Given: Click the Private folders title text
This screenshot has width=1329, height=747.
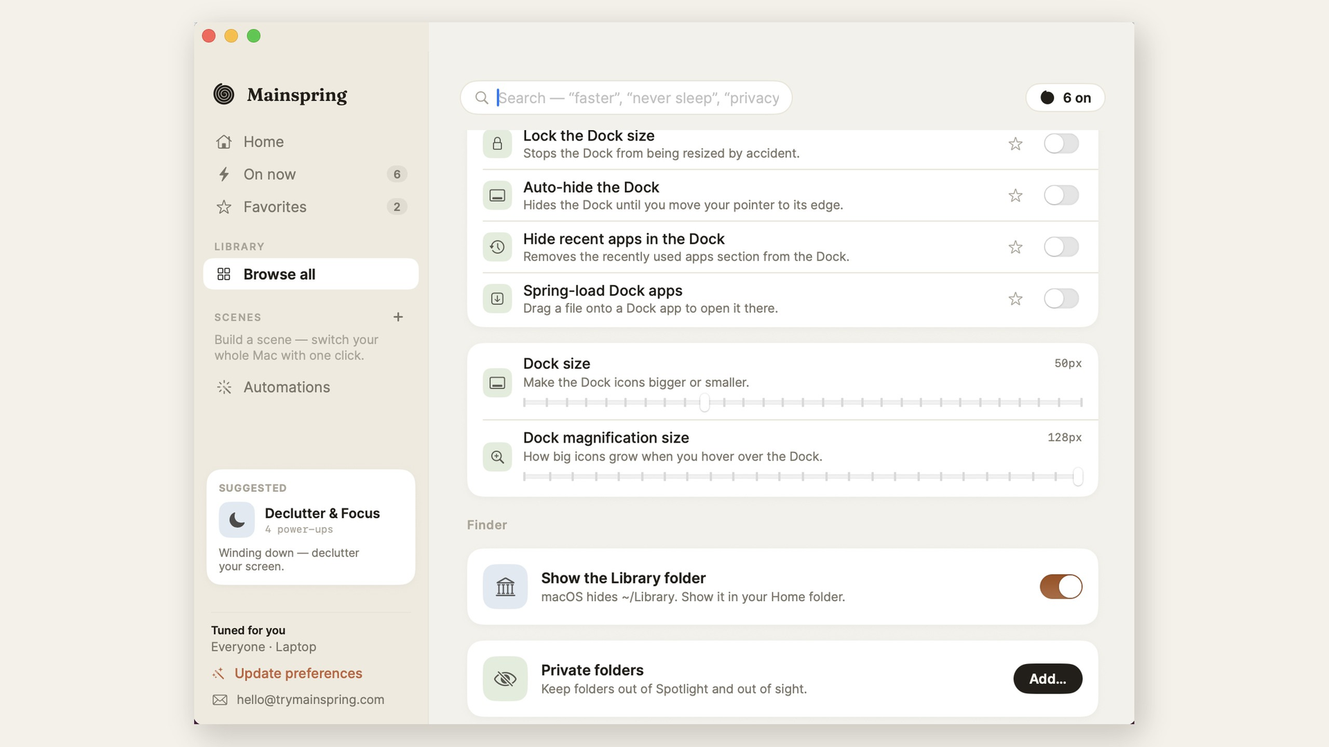Looking at the screenshot, I should (593, 670).
